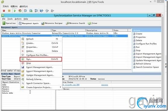The height and width of the screenshot is (111, 168).
Task: Choose Properties... in context menu
Action: (x=41, y=47)
